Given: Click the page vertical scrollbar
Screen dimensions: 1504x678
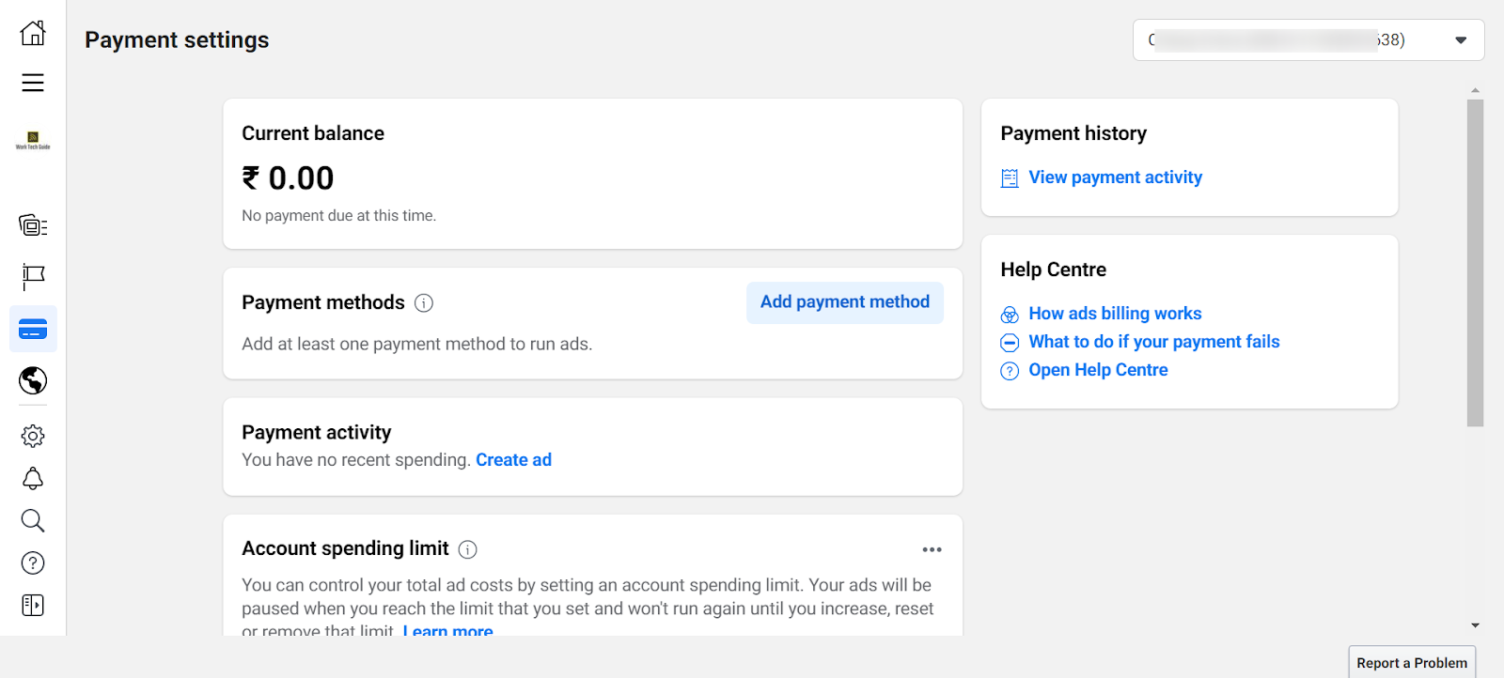Looking at the screenshot, I should [x=1475, y=263].
